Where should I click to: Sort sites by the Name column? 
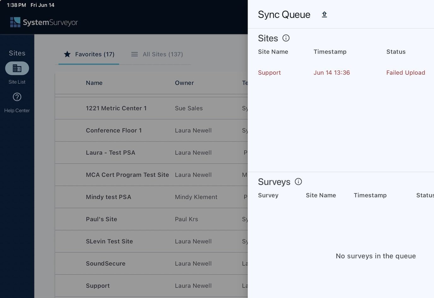(x=94, y=83)
